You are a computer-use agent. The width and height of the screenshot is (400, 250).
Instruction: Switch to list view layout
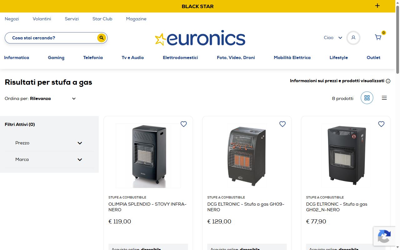pos(384,98)
